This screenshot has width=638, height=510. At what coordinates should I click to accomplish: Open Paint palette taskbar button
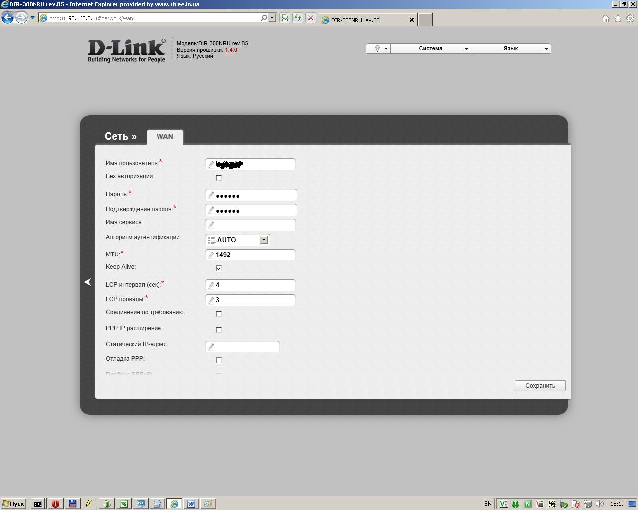pyautogui.click(x=208, y=504)
